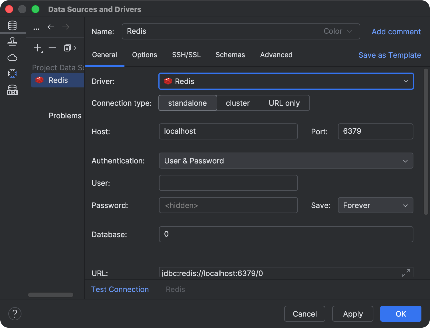Screen dimensions: 430x328
Task: Open the Save password dropdown set to Forever
Action: [x=376, y=205]
